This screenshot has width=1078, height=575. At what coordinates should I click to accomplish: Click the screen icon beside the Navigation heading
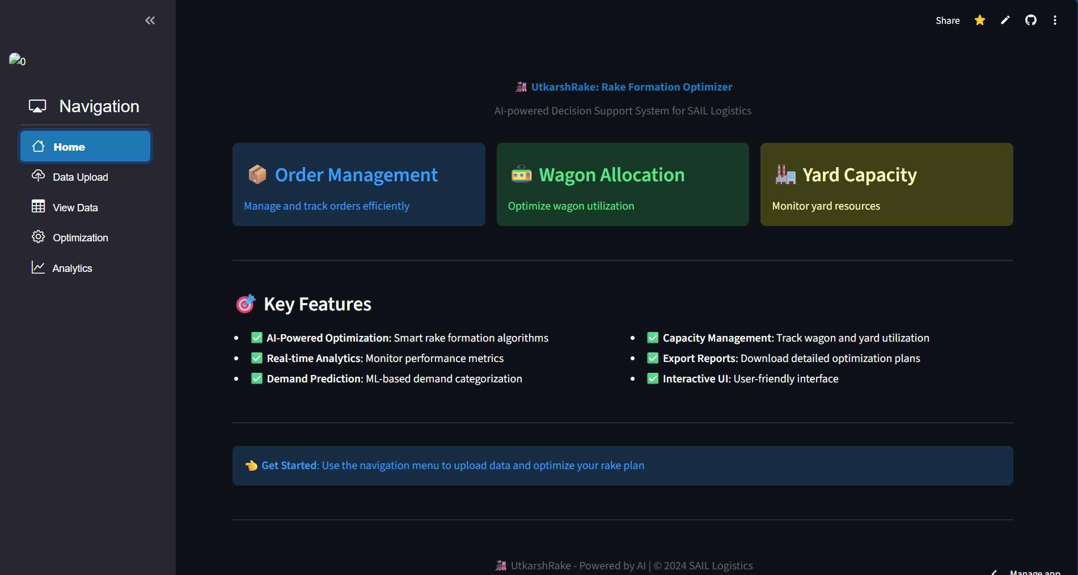click(37, 106)
